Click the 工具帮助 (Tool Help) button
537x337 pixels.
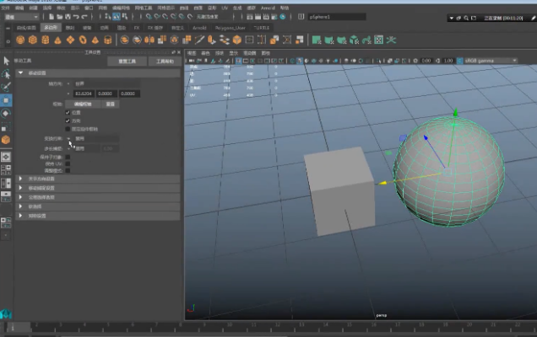165,62
